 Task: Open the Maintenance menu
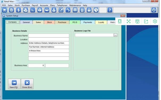click(x=75, y=5)
